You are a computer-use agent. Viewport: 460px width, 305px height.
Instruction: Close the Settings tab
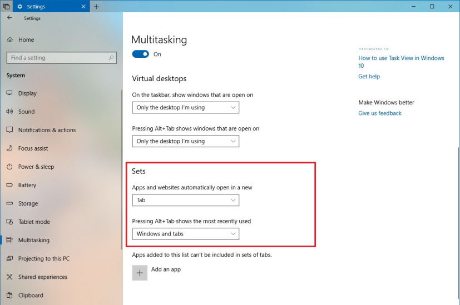pos(83,7)
